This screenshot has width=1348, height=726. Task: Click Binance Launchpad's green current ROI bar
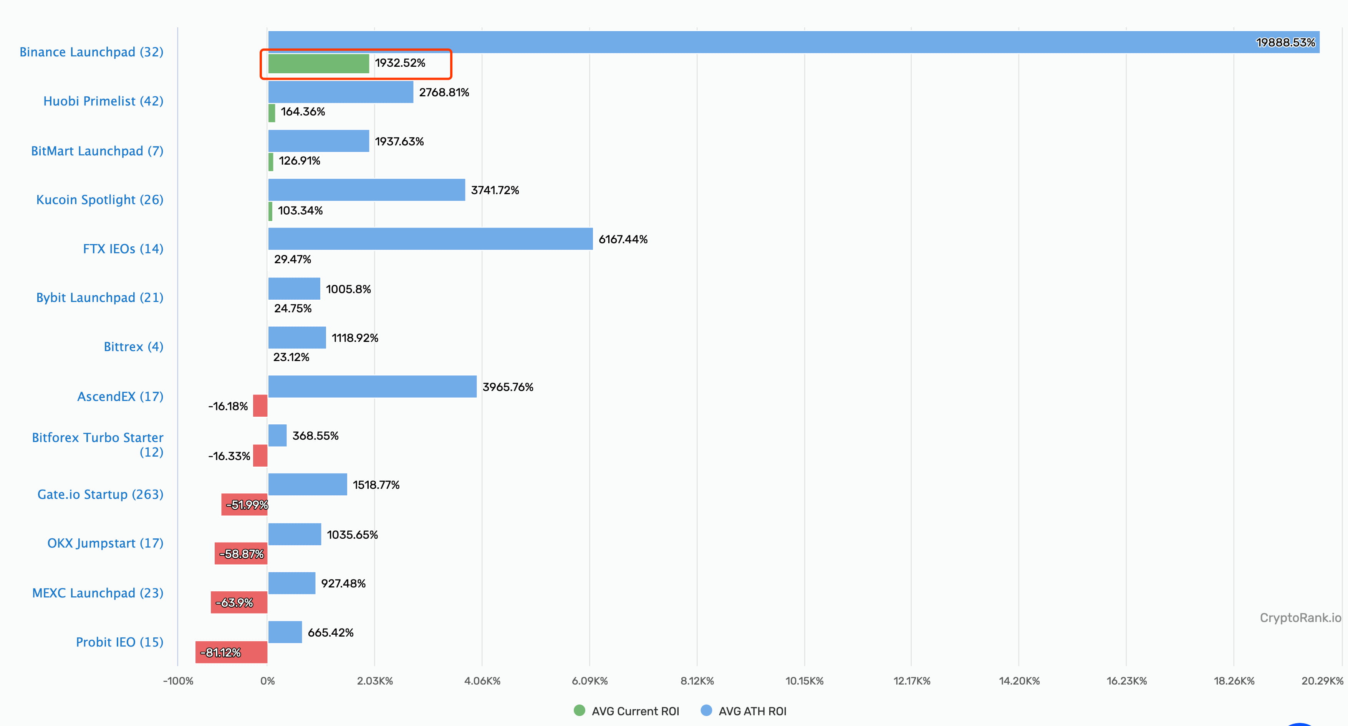(x=319, y=63)
